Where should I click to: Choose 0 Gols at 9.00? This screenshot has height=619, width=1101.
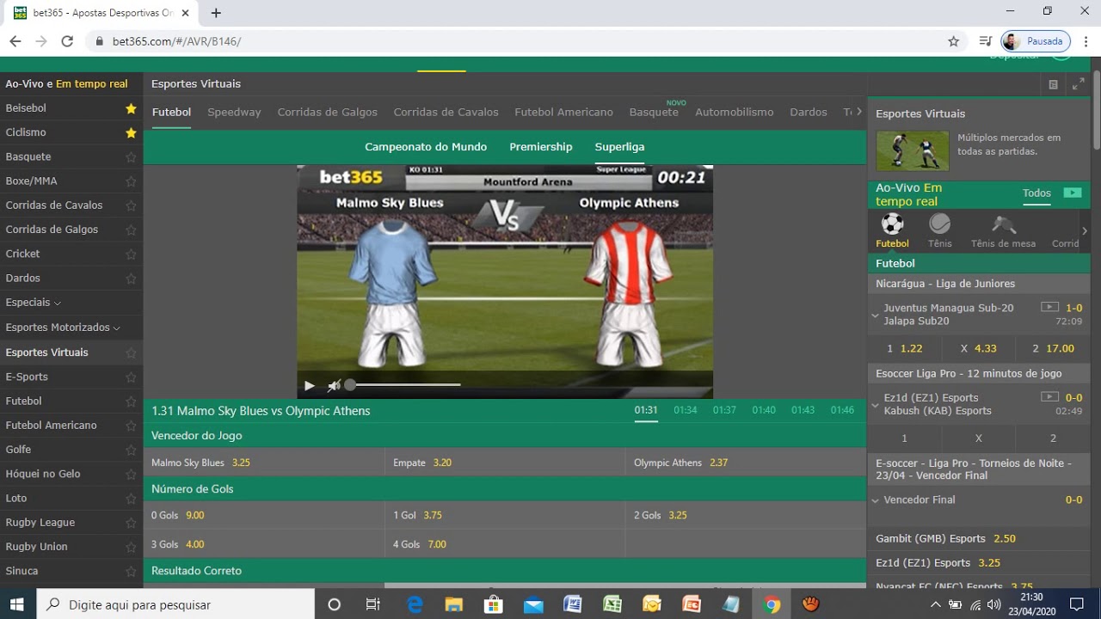[x=264, y=516]
